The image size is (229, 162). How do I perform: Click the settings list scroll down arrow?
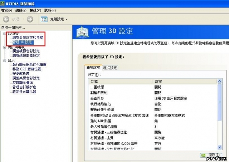point(219,147)
